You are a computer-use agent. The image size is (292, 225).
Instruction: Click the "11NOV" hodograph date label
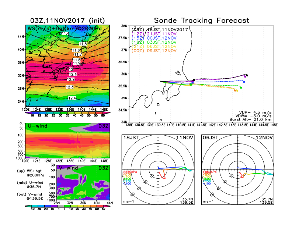pos(185,137)
